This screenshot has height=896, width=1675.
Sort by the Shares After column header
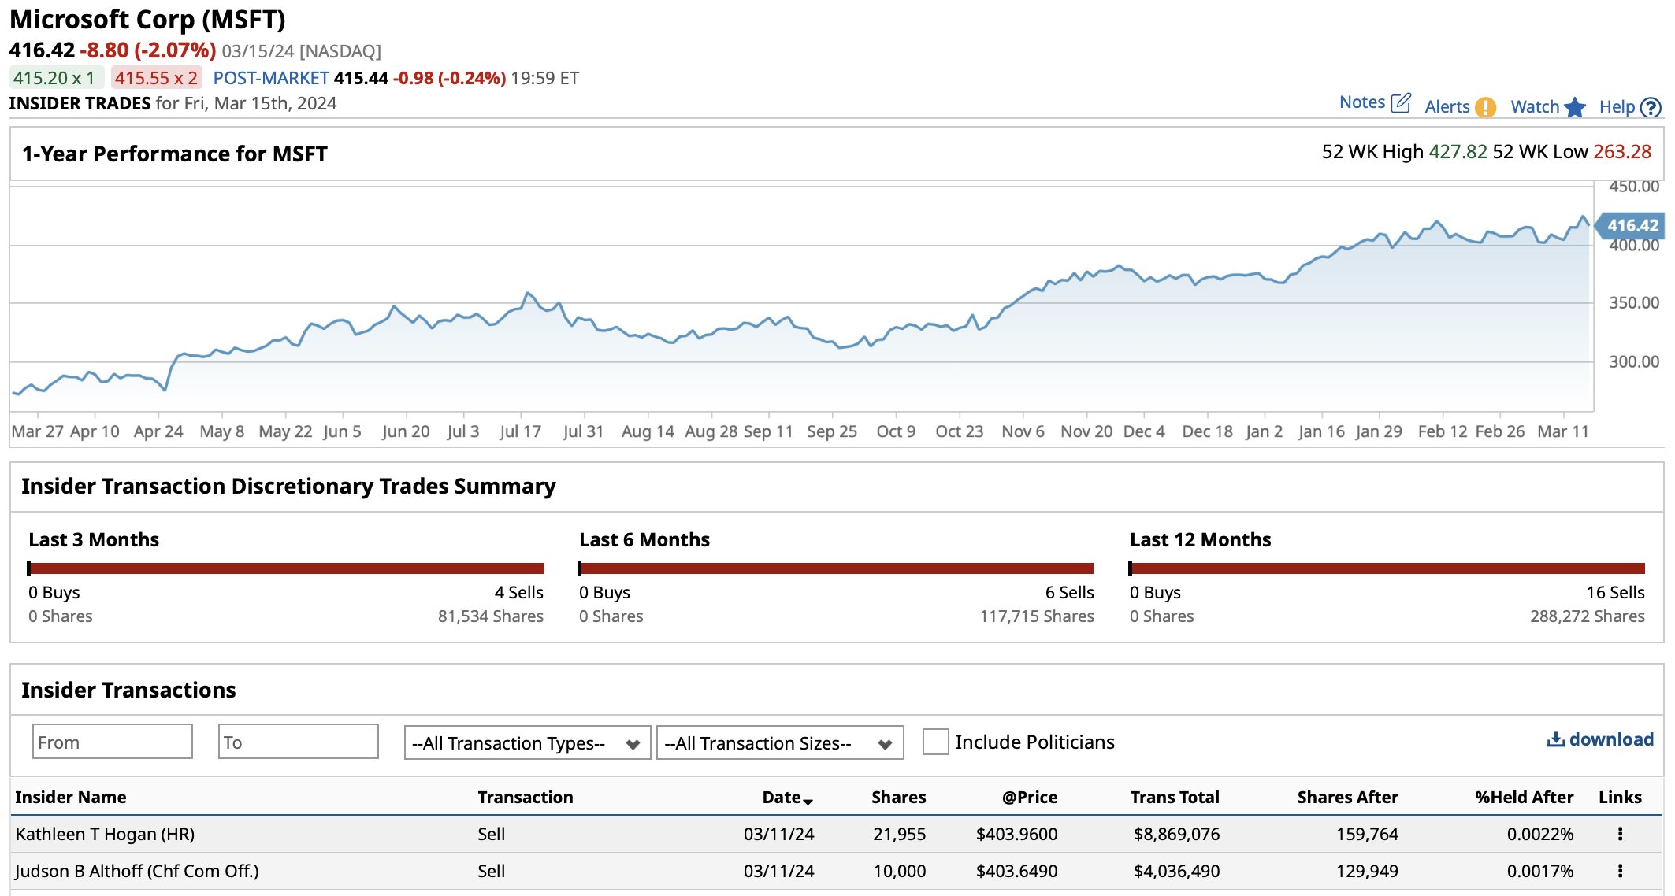point(1348,797)
